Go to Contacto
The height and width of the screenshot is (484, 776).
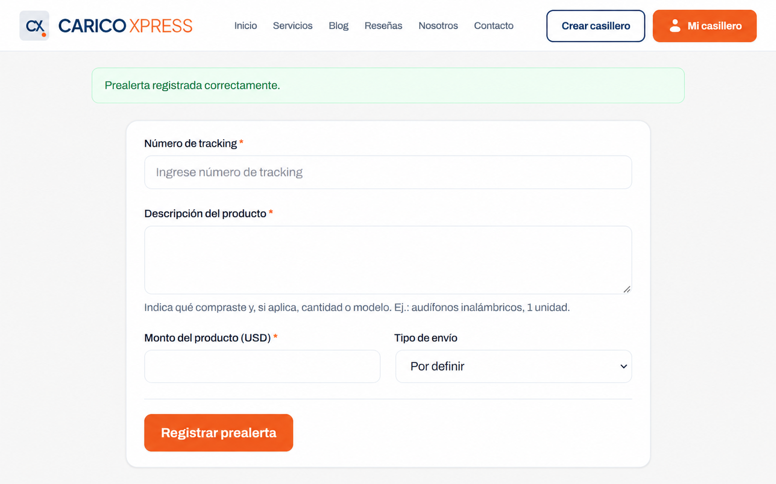tap(494, 25)
